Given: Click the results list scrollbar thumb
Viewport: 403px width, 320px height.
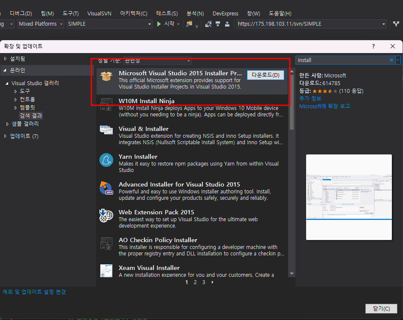Looking at the screenshot, I should (292, 101).
